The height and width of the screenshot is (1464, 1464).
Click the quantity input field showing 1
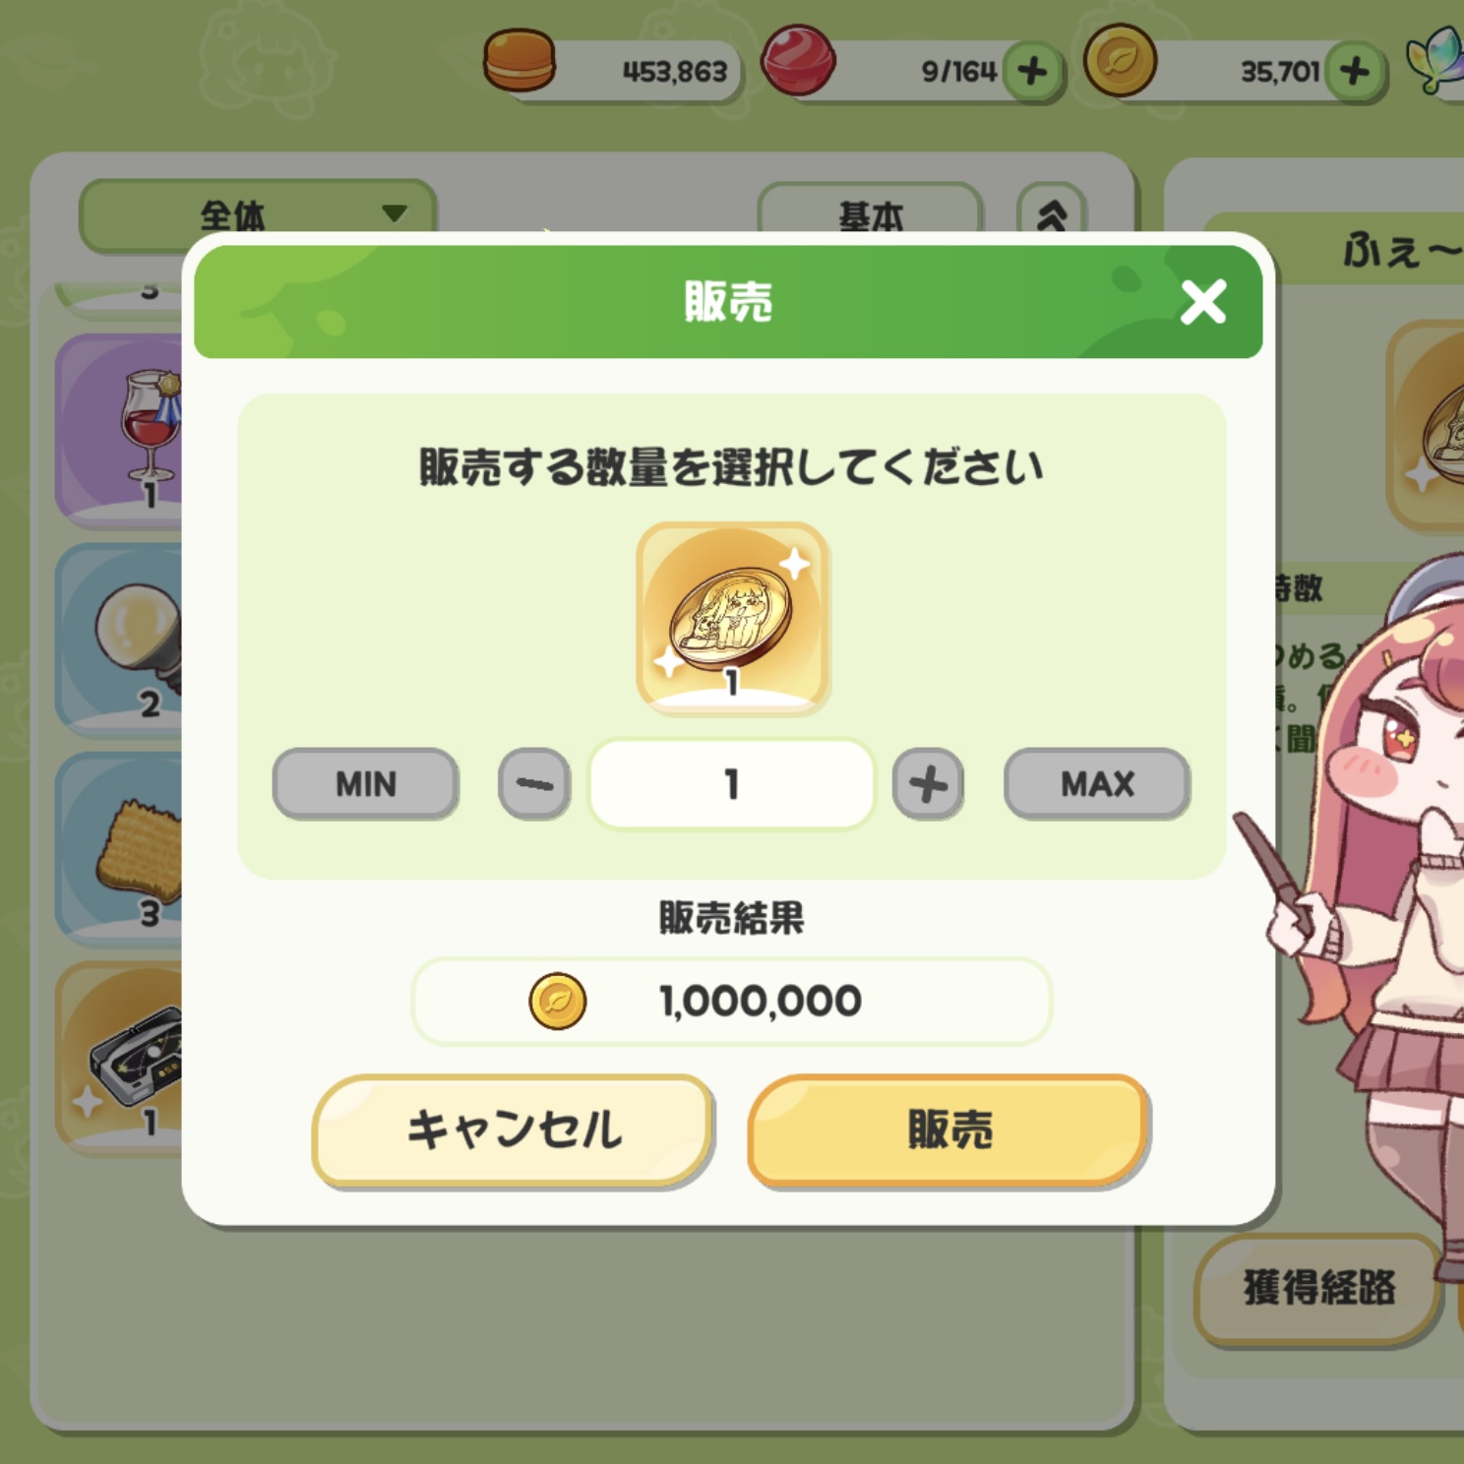coord(731,784)
